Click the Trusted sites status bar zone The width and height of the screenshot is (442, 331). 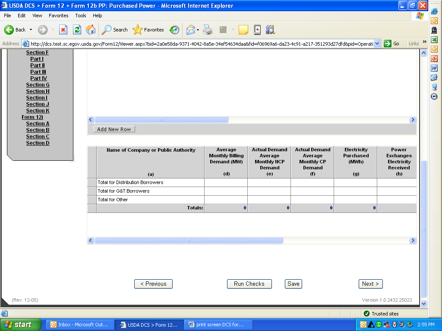(382, 314)
